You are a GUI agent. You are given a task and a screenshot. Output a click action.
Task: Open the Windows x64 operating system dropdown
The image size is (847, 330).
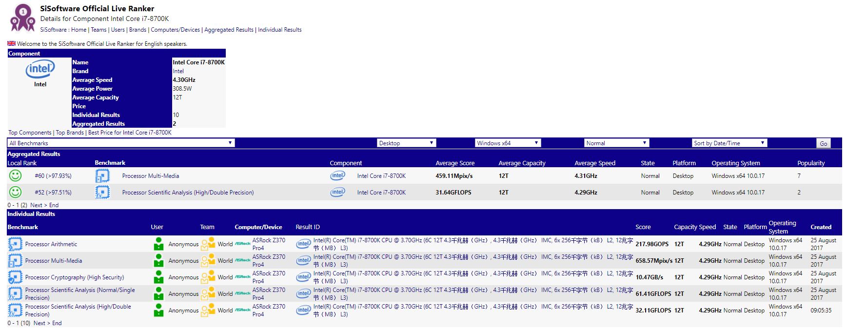tap(508, 143)
